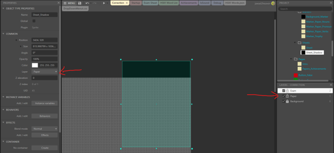
Task: Click the user account avatar icon
Action: point(273,3)
